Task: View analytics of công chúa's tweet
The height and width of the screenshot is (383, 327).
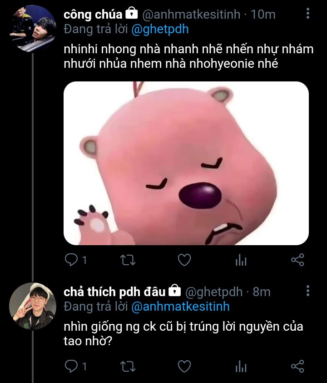Action: (x=241, y=260)
